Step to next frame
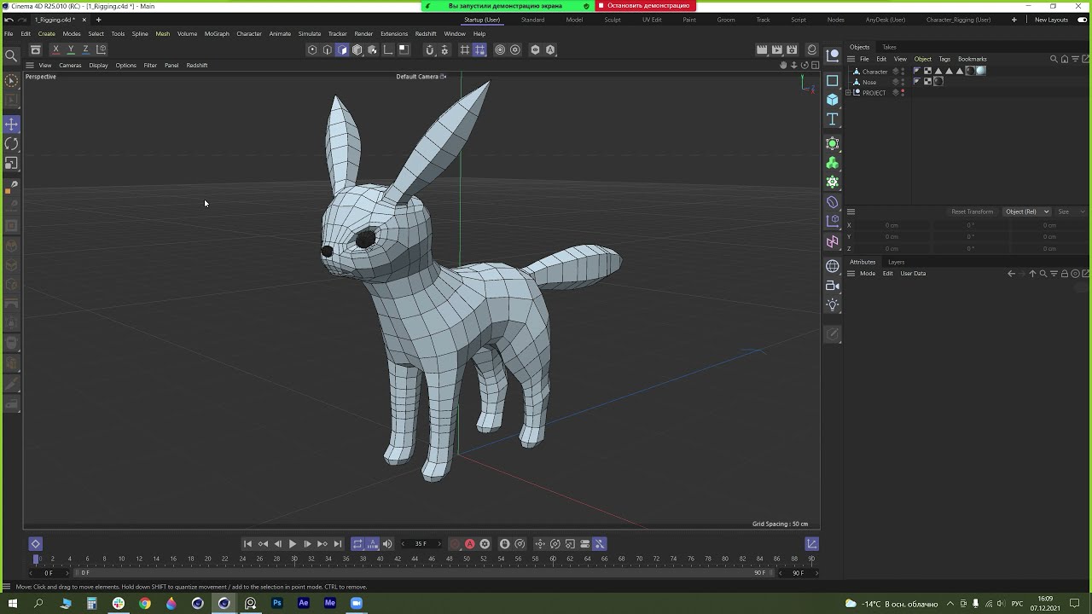 point(307,544)
